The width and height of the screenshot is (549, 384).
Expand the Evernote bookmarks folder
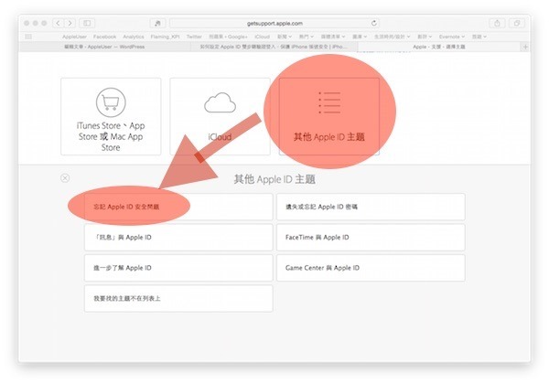pyautogui.click(x=452, y=37)
